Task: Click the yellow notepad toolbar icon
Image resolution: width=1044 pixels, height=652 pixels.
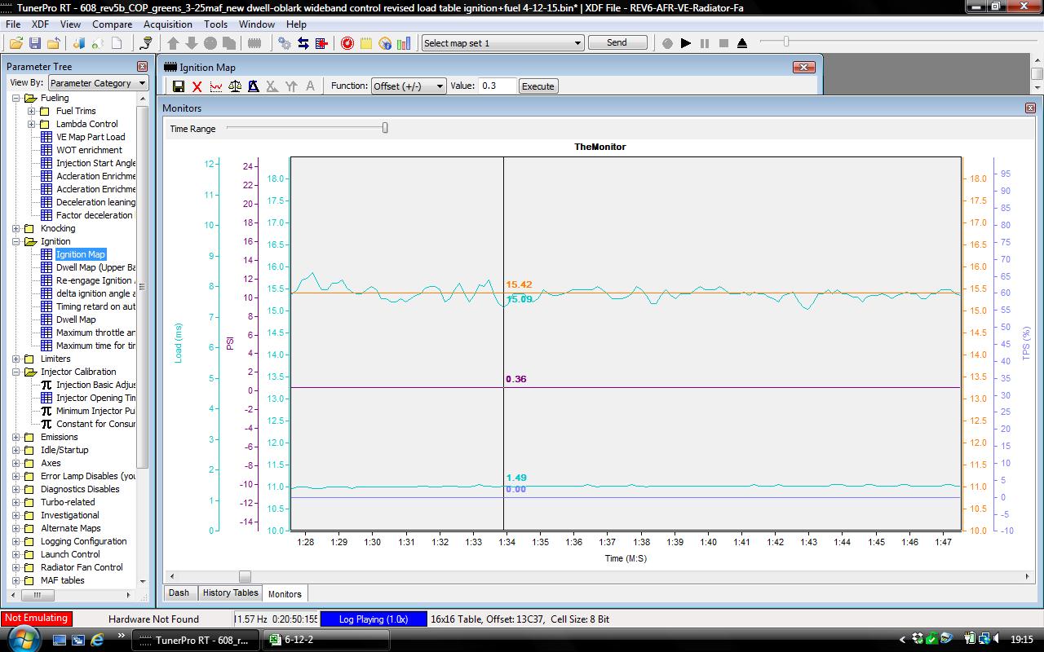Action: pos(366,43)
